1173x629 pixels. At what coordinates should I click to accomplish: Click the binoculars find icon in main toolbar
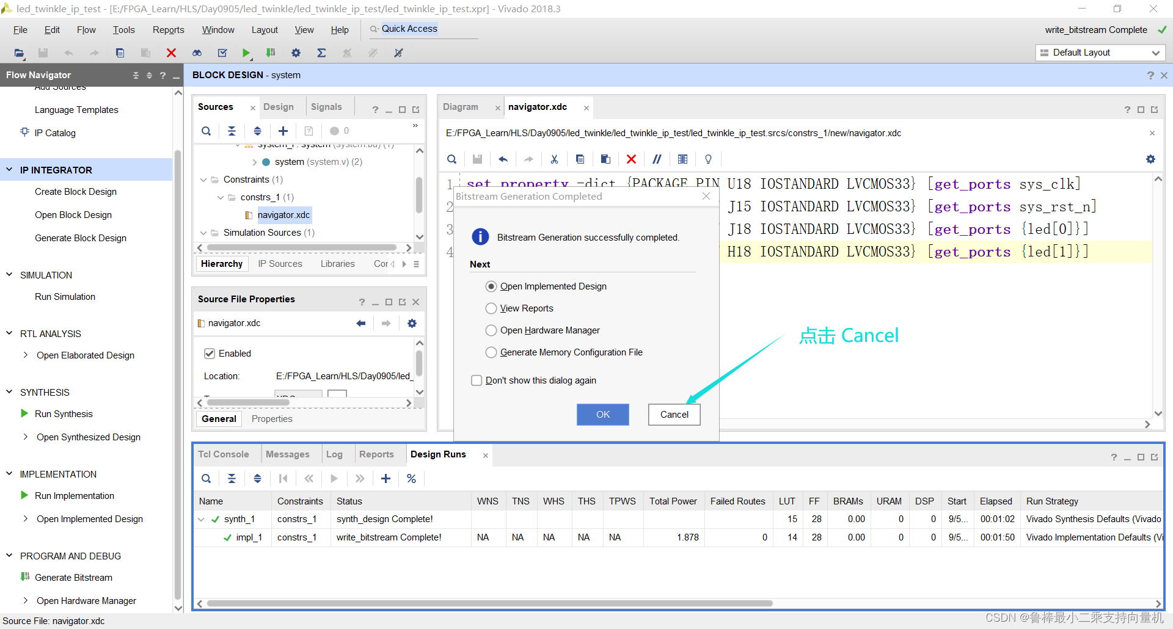(x=197, y=53)
